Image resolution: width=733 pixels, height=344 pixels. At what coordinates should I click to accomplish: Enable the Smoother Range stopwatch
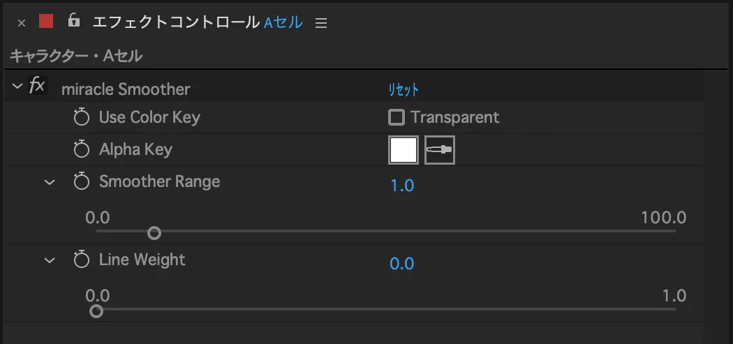point(82,181)
